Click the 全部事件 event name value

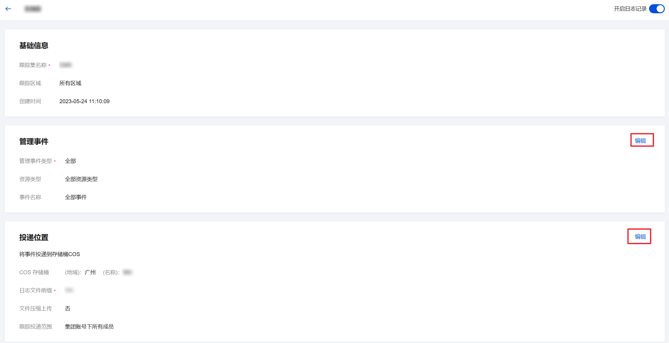pos(76,197)
